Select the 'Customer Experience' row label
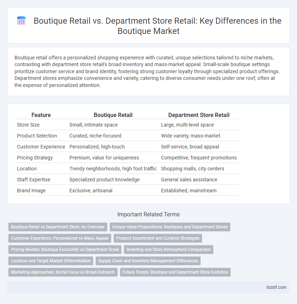Screen dimensions: 297x304 [41, 147]
